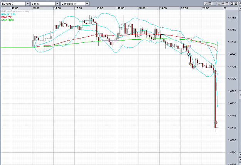The width and height of the screenshot is (241, 165).
Task: Click the pink square chart marker
Action: (x=190, y=46)
